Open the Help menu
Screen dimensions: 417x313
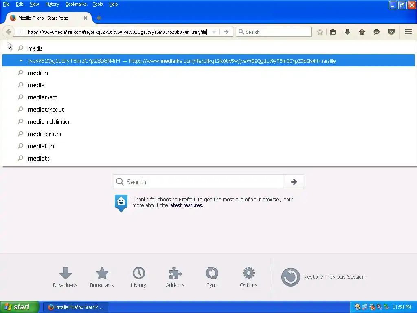point(113,4)
